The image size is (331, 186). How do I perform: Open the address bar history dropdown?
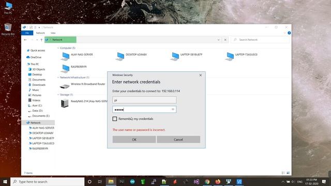click(218, 40)
